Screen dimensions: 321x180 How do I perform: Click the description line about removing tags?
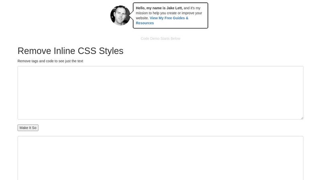[x=50, y=61]
